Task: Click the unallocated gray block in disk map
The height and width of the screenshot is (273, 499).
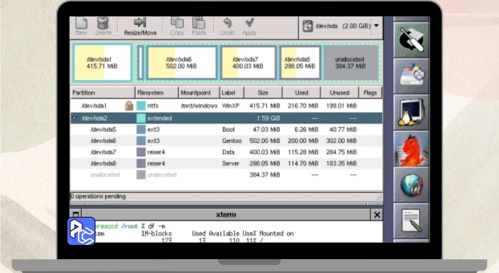Action: [350, 63]
